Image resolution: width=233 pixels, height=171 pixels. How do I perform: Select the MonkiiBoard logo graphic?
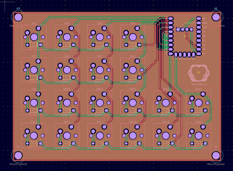(x=199, y=73)
